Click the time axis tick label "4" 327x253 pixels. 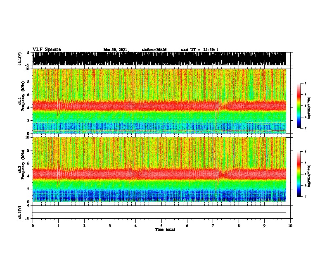[136, 226]
